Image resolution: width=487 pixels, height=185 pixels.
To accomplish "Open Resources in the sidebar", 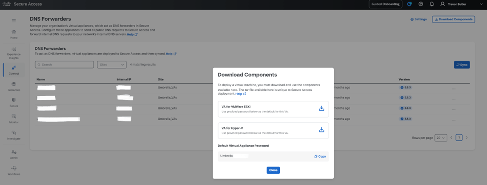I will [14, 87].
